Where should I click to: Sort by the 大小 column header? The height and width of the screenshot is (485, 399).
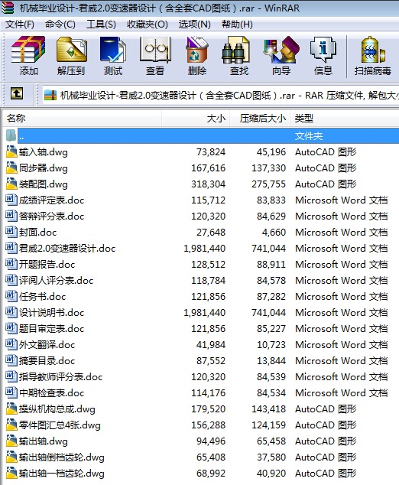[196, 118]
